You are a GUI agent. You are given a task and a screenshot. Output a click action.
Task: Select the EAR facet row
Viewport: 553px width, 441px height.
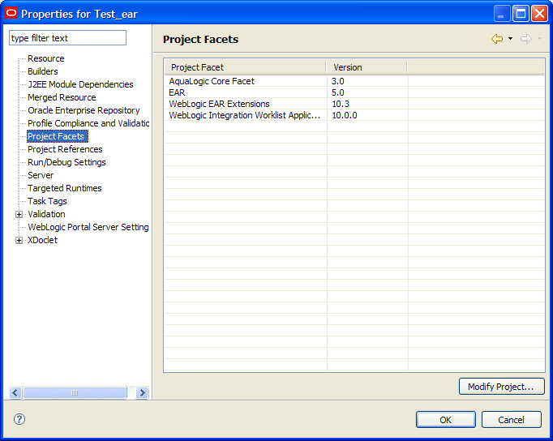click(354, 92)
